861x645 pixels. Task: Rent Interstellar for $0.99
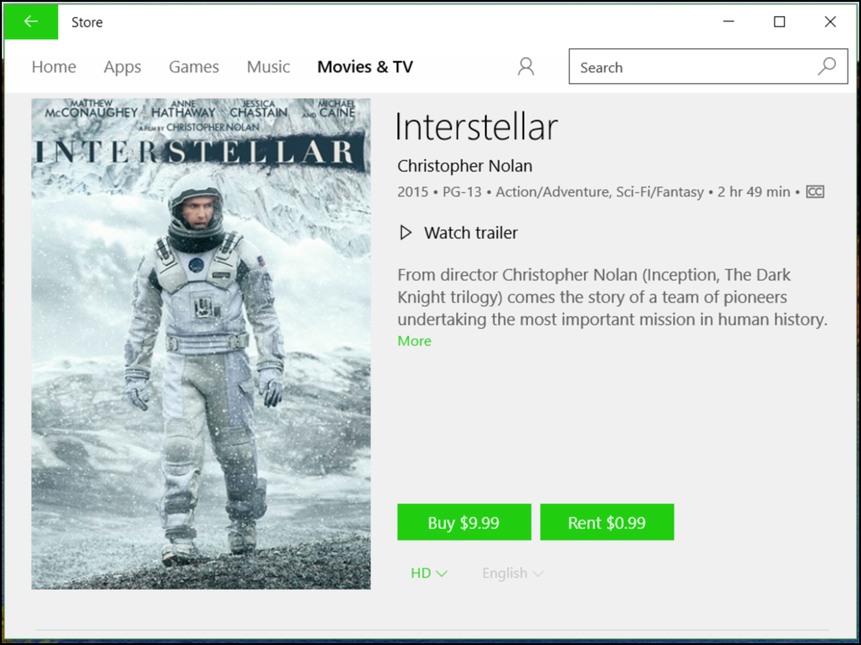(606, 522)
